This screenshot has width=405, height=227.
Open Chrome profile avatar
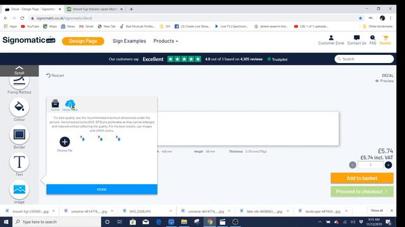click(382, 18)
